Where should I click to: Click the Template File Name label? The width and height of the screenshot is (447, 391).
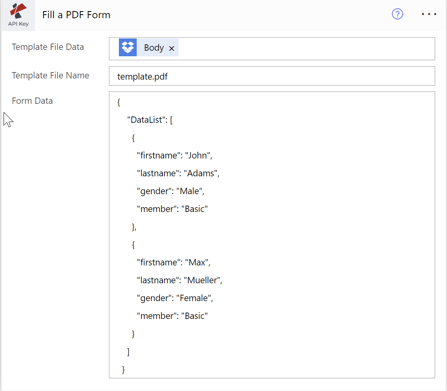pos(50,75)
